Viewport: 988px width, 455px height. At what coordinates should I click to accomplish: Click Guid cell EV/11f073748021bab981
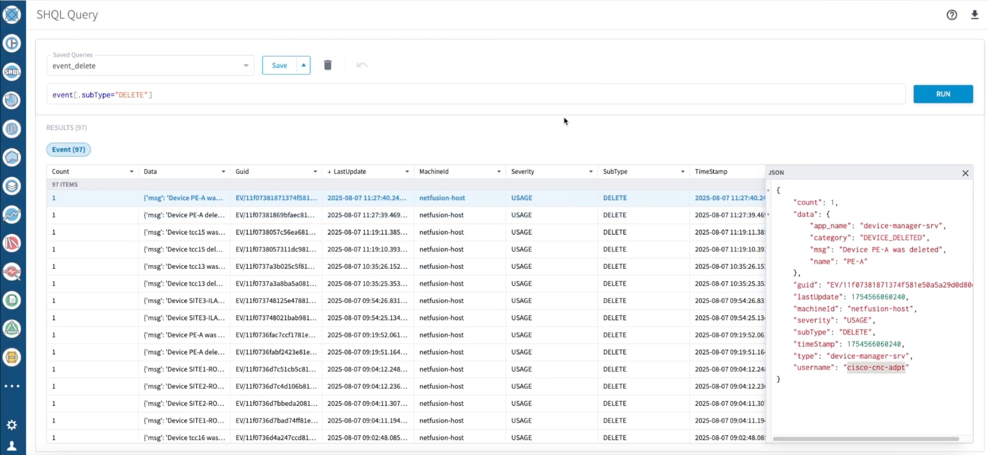point(275,318)
